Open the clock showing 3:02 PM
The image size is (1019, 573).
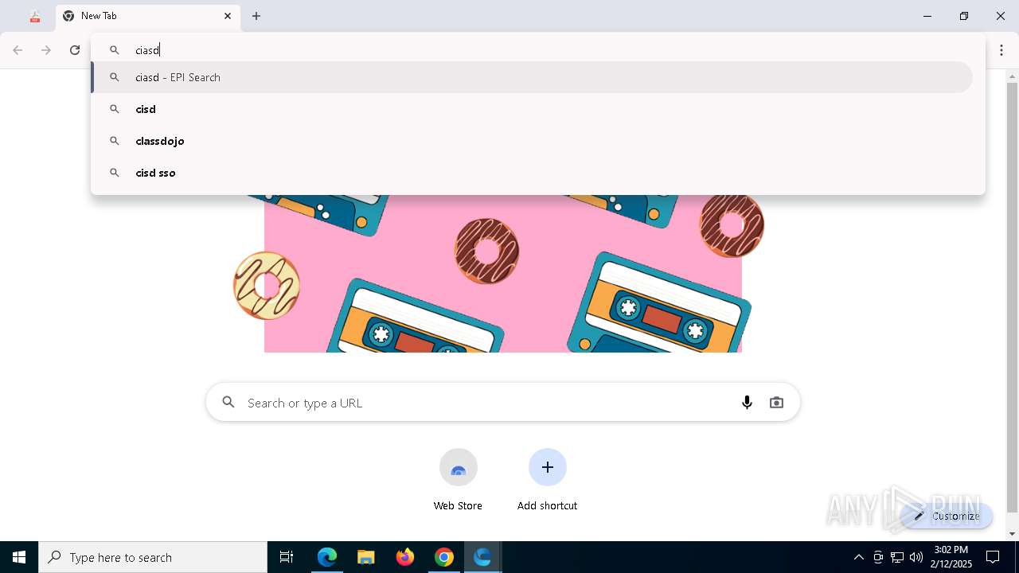[x=951, y=557]
